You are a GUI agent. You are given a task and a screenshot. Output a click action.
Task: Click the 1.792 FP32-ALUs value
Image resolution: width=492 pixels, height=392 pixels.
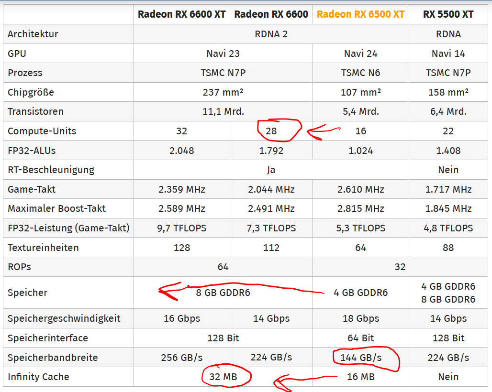[271, 151]
